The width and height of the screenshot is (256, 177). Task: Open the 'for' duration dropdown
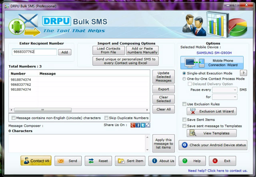click(x=225, y=97)
